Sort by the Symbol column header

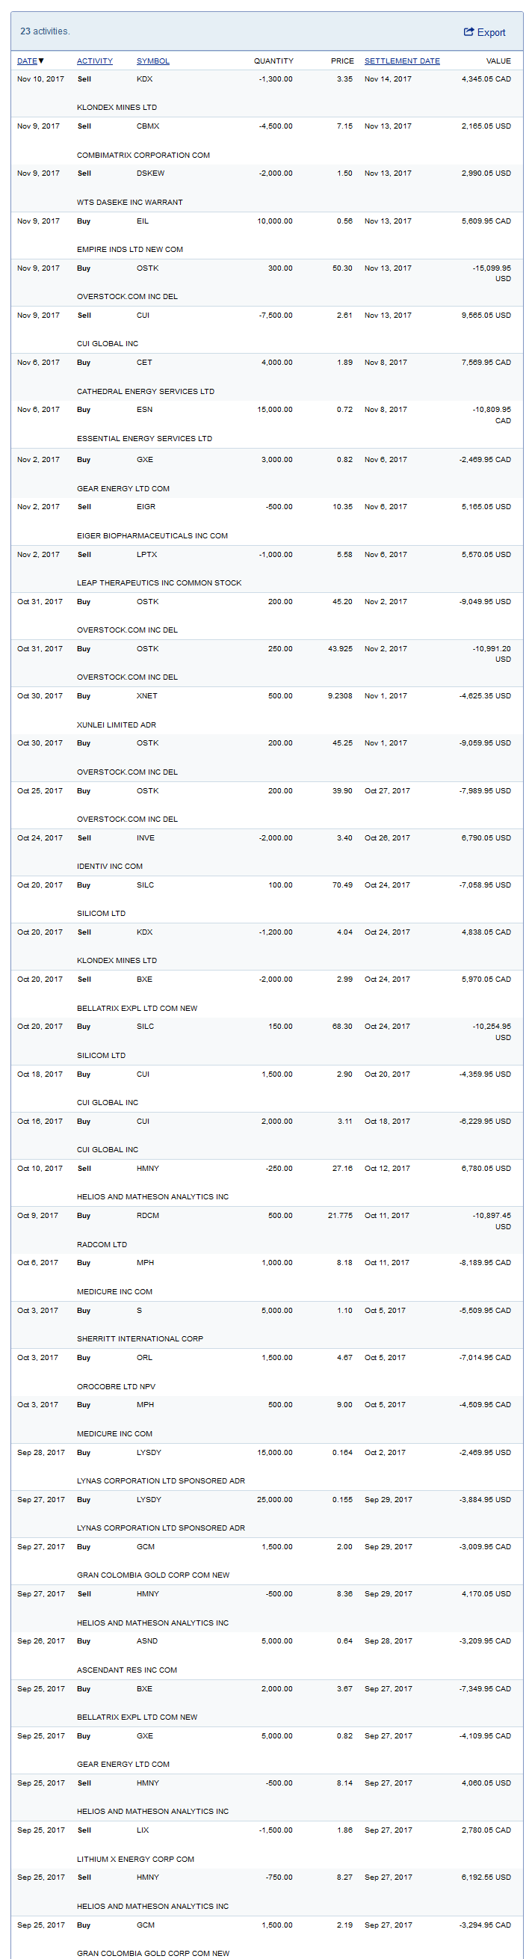point(152,61)
